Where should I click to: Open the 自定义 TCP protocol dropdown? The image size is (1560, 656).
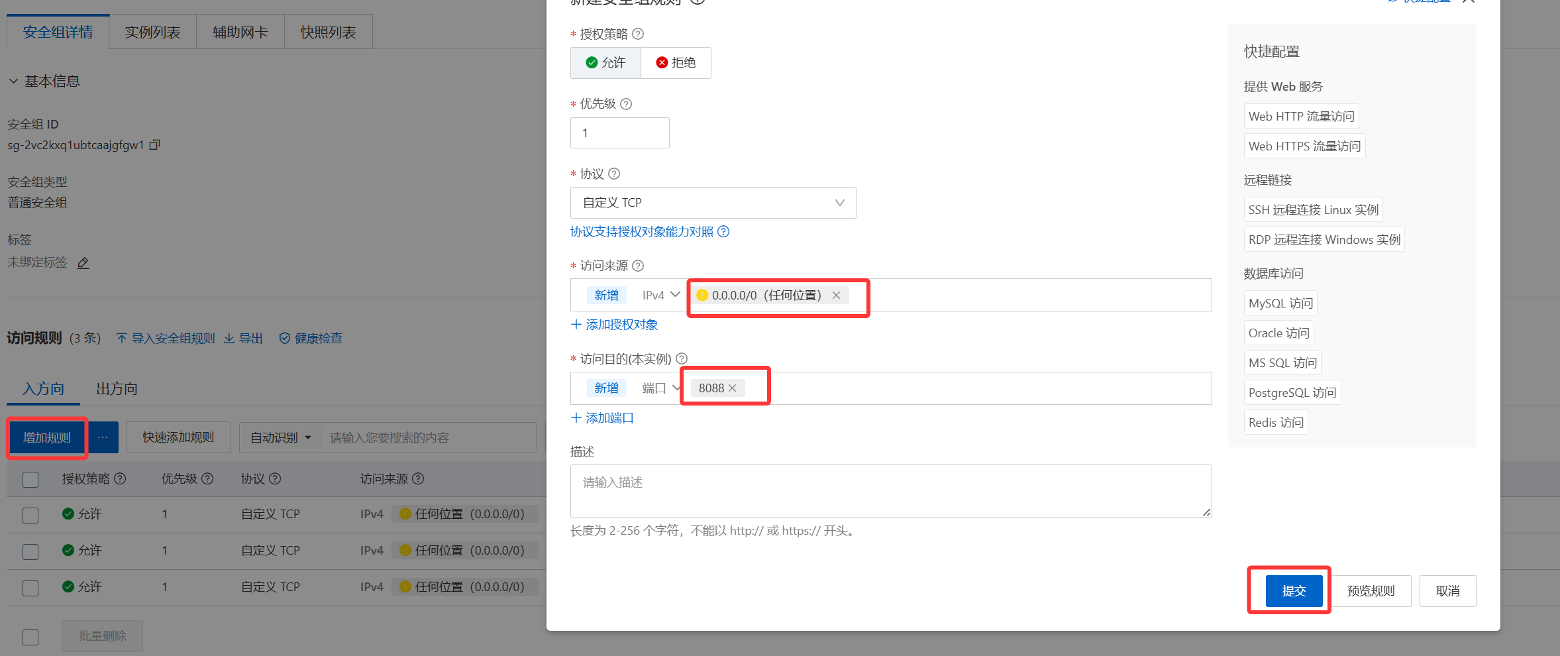point(713,203)
